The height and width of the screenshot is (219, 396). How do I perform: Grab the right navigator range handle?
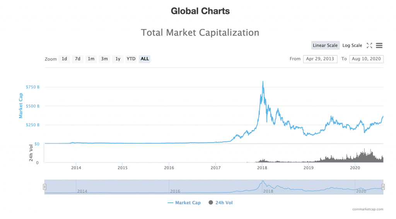[x=383, y=187]
